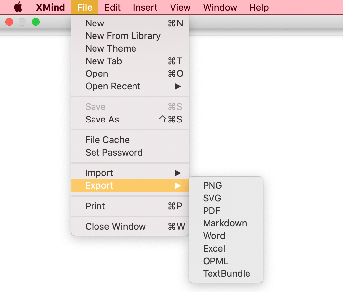
Task: Choose New Tab menu entry
Action: click(x=130, y=61)
